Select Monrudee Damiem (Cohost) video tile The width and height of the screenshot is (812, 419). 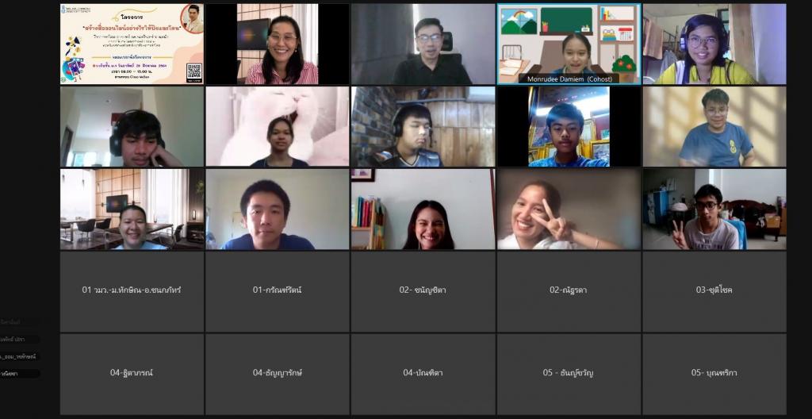point(569,44)
